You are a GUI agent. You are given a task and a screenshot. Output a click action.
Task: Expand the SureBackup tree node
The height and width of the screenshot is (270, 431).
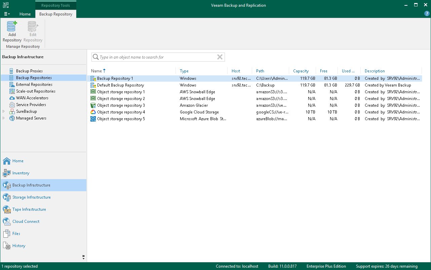4,111
